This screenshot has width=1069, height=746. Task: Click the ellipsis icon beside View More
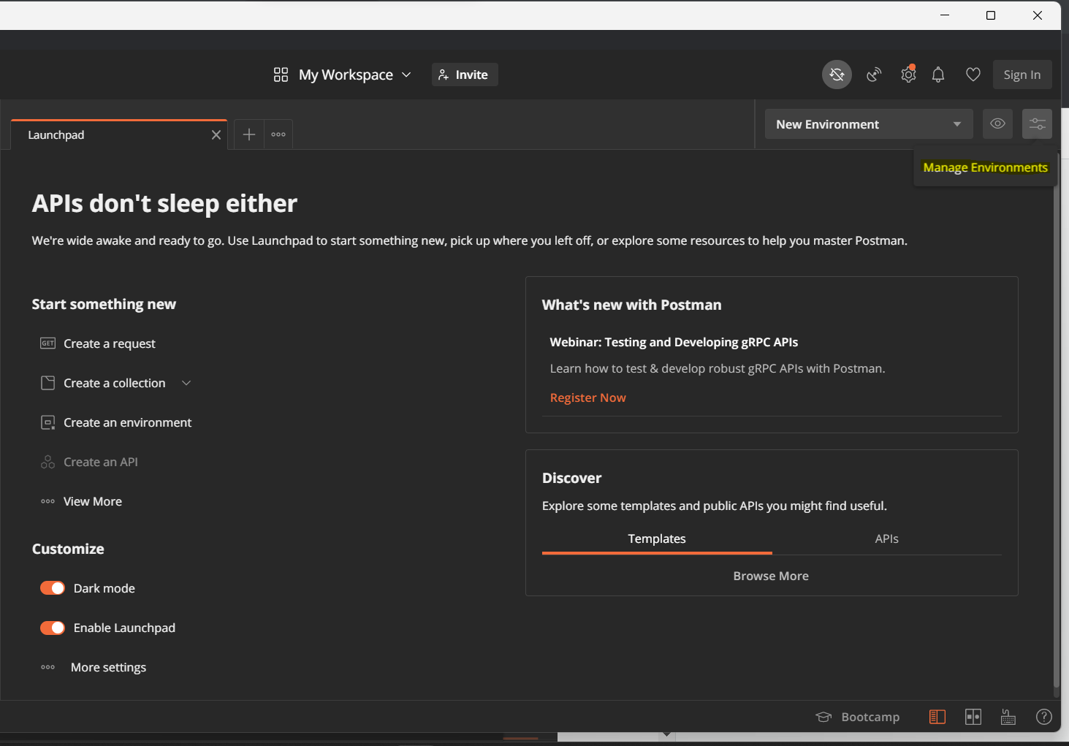(47, 501)
